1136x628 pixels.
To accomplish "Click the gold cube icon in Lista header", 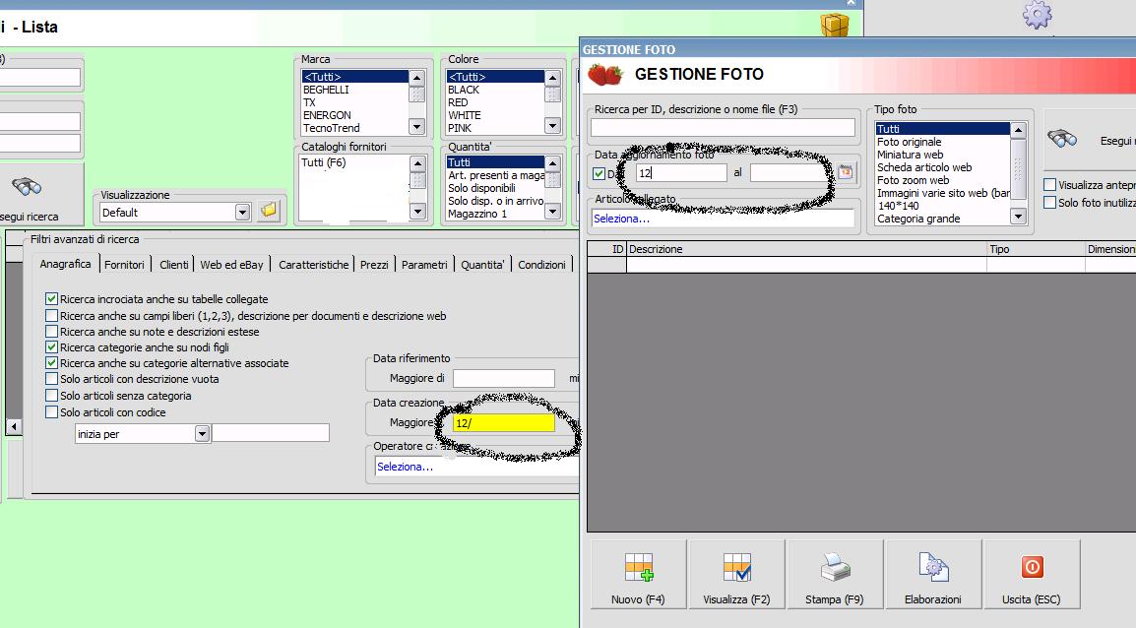I will pos(834,26).
